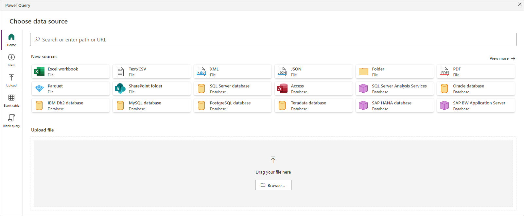Screen dimensions: 524x216
Task: Select SQL Server Analysis Services icon
Action: pyautogui.click(x=363, y=88)
